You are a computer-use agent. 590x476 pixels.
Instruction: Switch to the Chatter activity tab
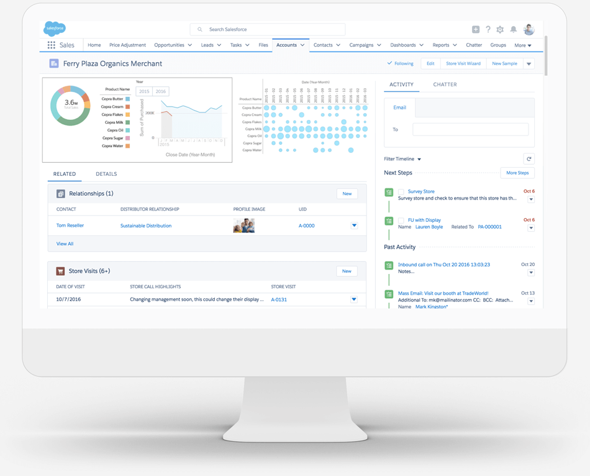coord(445,85)
